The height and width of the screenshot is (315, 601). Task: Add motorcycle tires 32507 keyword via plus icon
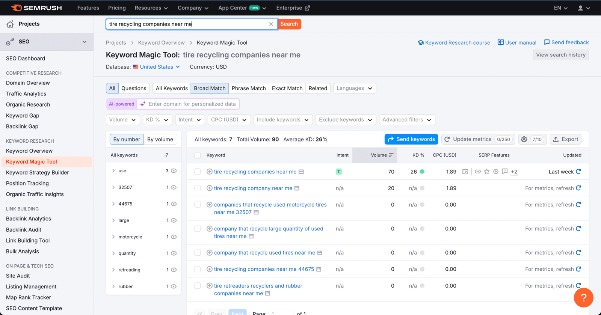(x=210, y=205)
